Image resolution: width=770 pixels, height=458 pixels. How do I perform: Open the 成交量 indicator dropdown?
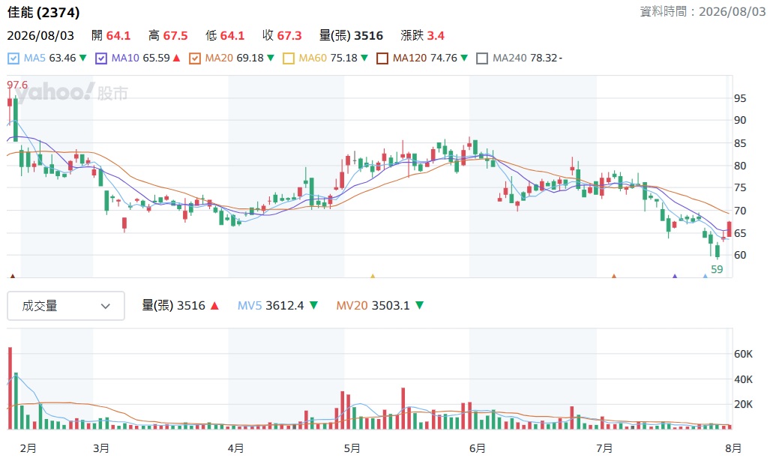coord(66,306)
